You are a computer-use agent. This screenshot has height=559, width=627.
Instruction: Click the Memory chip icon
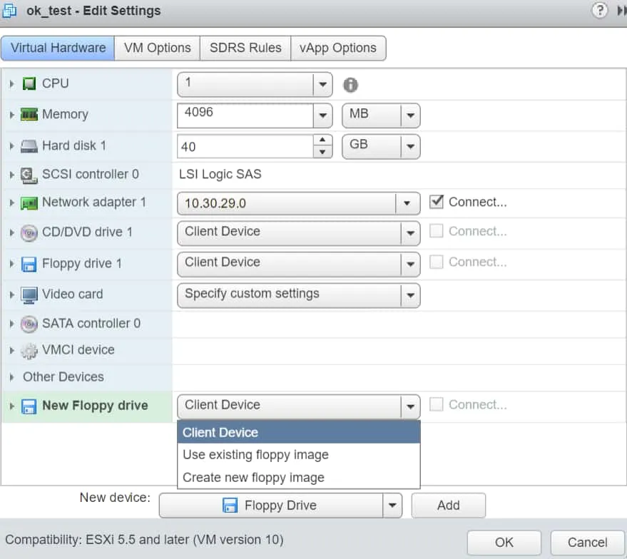click(x=29, y=115)
